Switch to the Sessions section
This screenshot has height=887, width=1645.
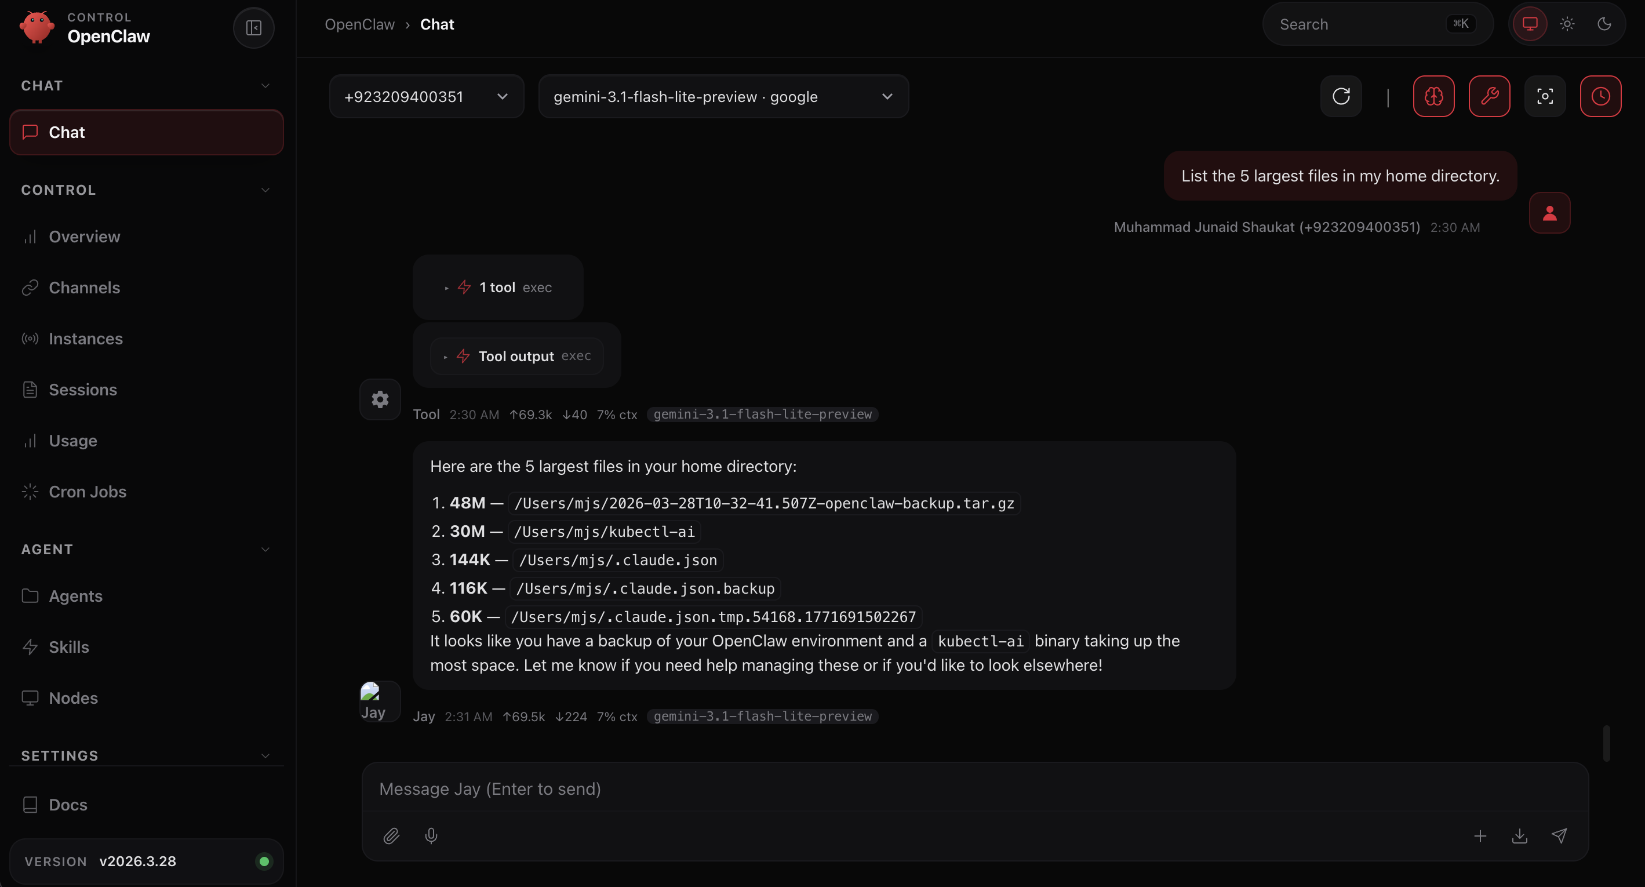(82, 390)
